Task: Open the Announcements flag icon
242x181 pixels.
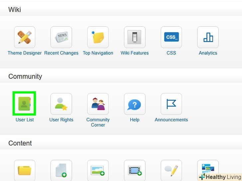Action: (171, 104)
